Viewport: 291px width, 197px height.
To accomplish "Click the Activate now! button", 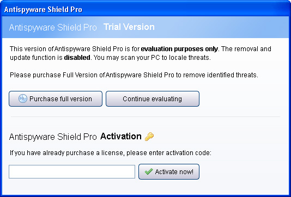I will pyautogui.click(x=169, y=172).
